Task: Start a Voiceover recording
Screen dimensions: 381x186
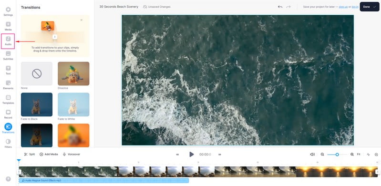Action: [x=72, y=154]
